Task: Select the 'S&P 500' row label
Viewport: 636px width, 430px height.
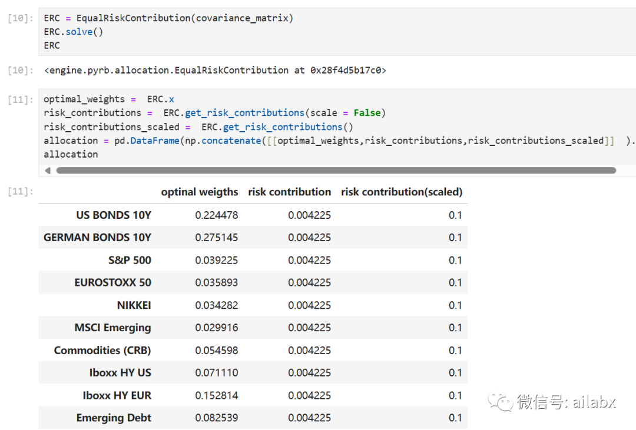Action: pos(130,260)
